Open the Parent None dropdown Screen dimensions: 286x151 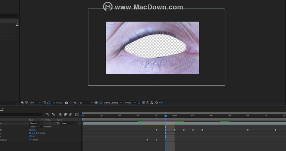pyautogui.click(x=69, y=123)
